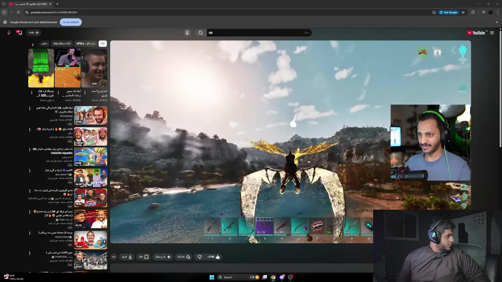Open the sand game streamer Short thumbnail
Image resolution: width=502 pixels, height=282 pixels.
(67, 68)
